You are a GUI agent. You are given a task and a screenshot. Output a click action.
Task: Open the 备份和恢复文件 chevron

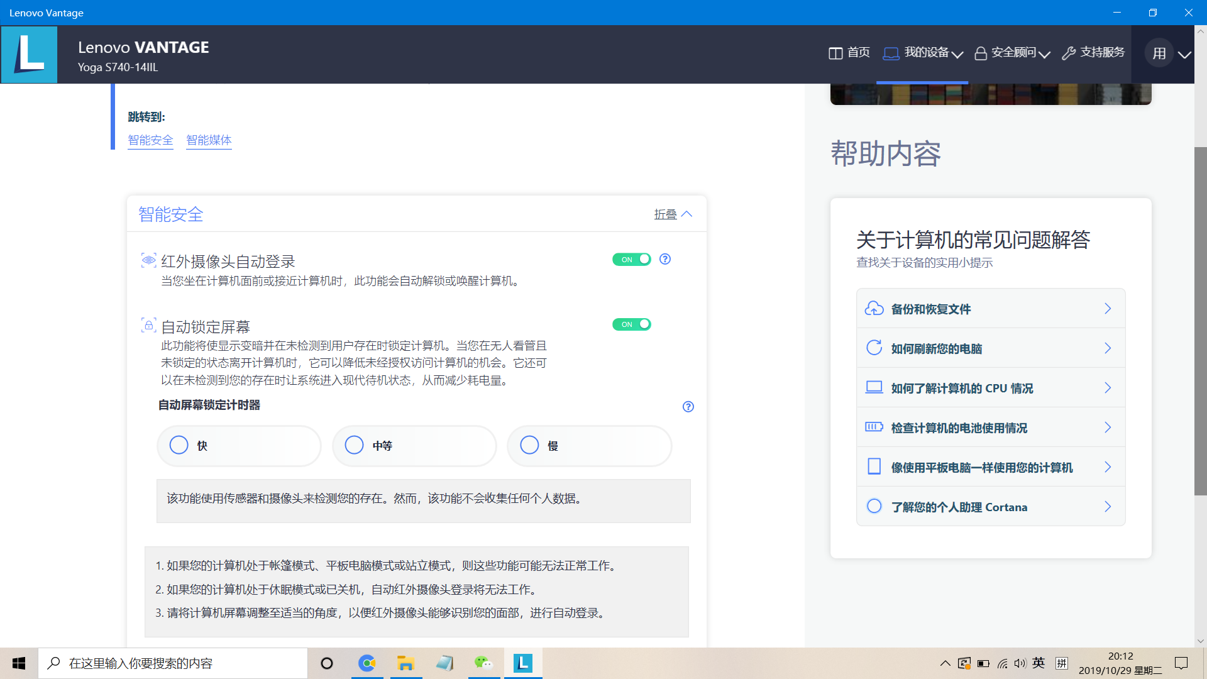pos(1108,309)
